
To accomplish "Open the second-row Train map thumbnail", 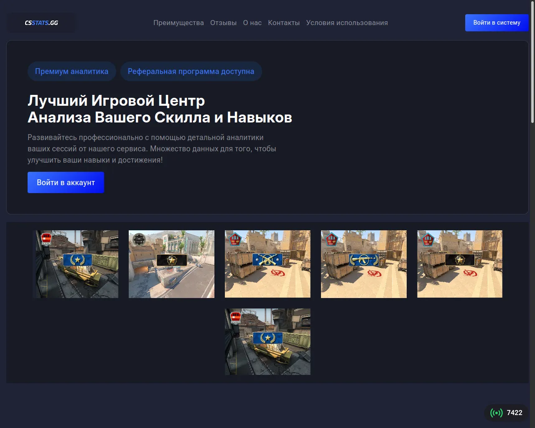I will [x=267, y=342].
